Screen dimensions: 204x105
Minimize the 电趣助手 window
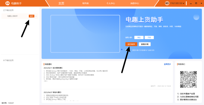(191, 3)
